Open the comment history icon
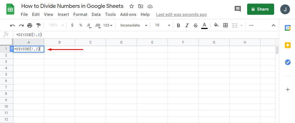 click(x=238, y=9)
